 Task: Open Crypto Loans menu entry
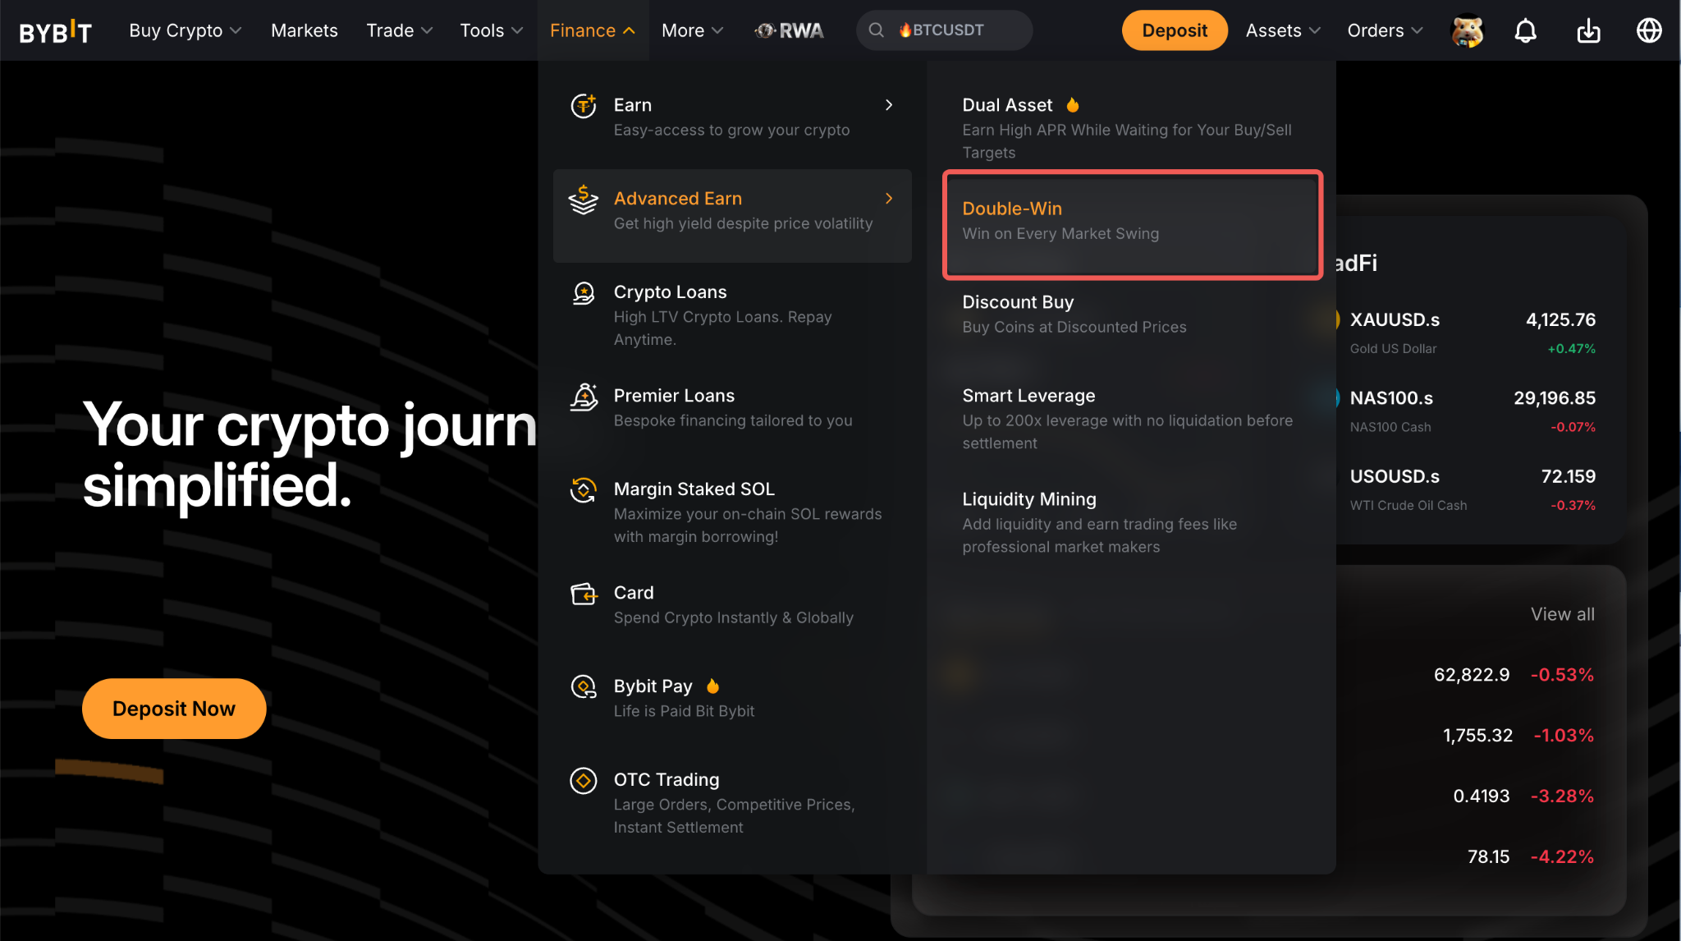coord(732,315)
